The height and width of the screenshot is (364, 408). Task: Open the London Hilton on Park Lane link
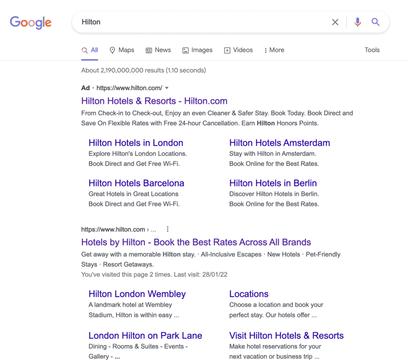click(x=145, y=335)
